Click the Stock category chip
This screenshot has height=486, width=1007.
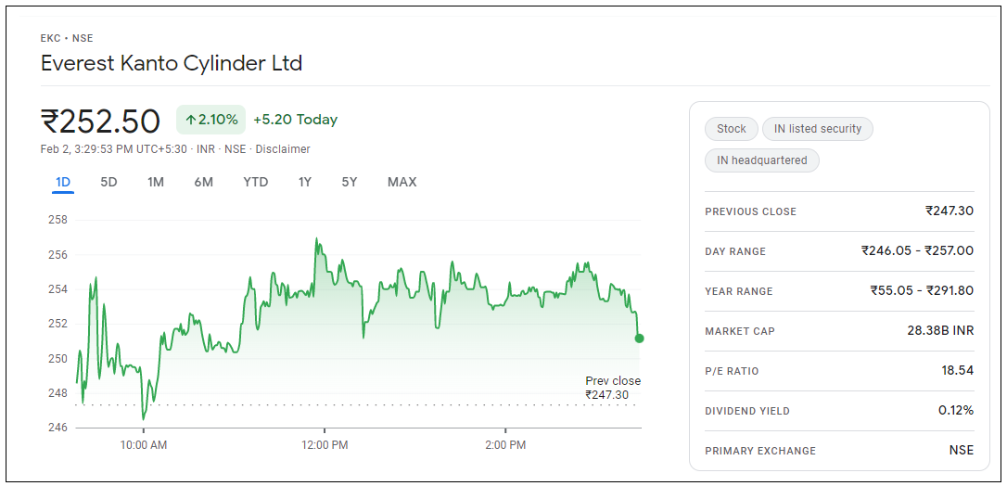[x=732, y=129]
